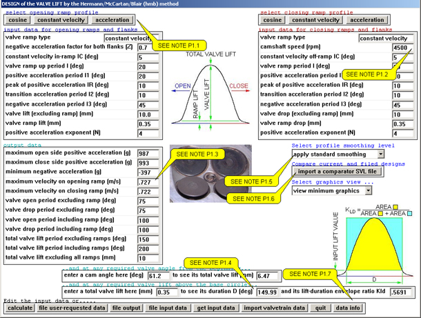Screen dimensions: 421x318
Task: Click the SEE NOTE P1.2 callout
Action: pos(367,74)
